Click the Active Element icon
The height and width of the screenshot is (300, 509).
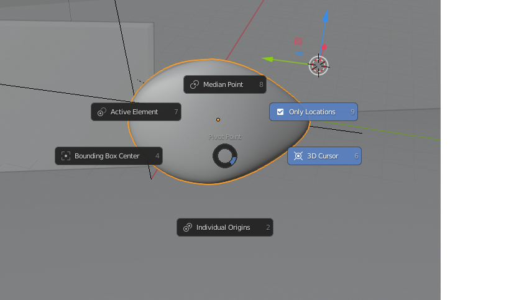point(102,112)
